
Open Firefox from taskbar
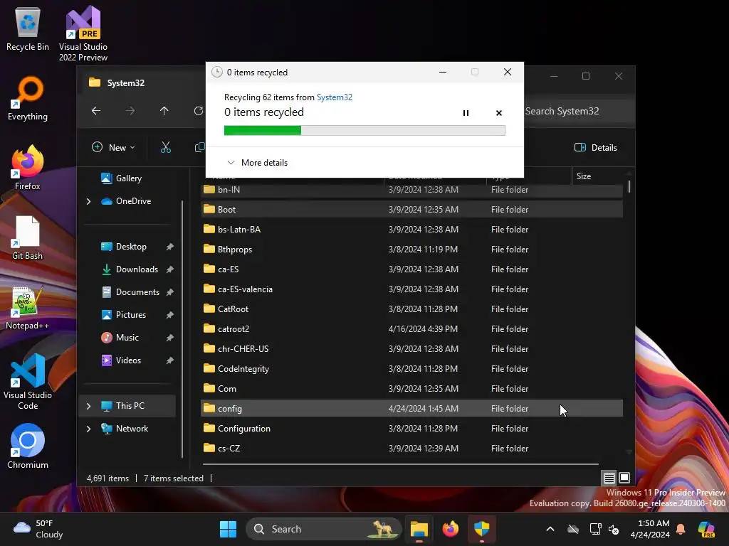pyautogui.click(x=450, y=529)
